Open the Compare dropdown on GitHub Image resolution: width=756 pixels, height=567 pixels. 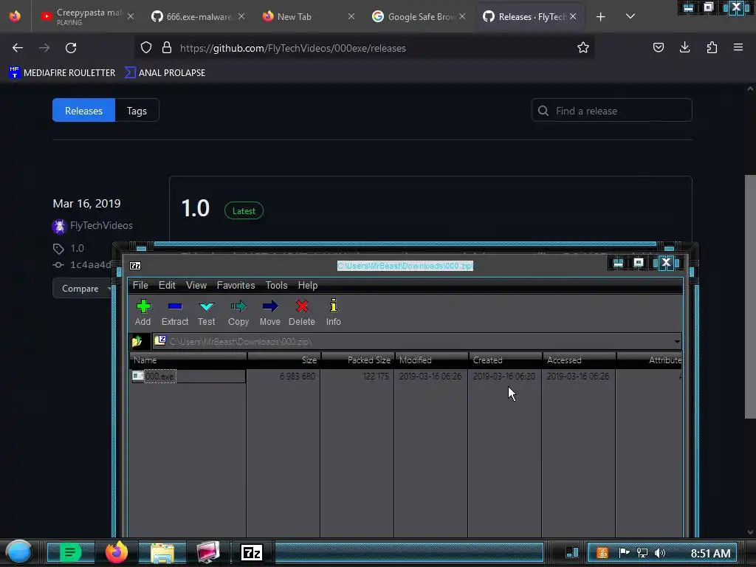(x=82, y=289)
